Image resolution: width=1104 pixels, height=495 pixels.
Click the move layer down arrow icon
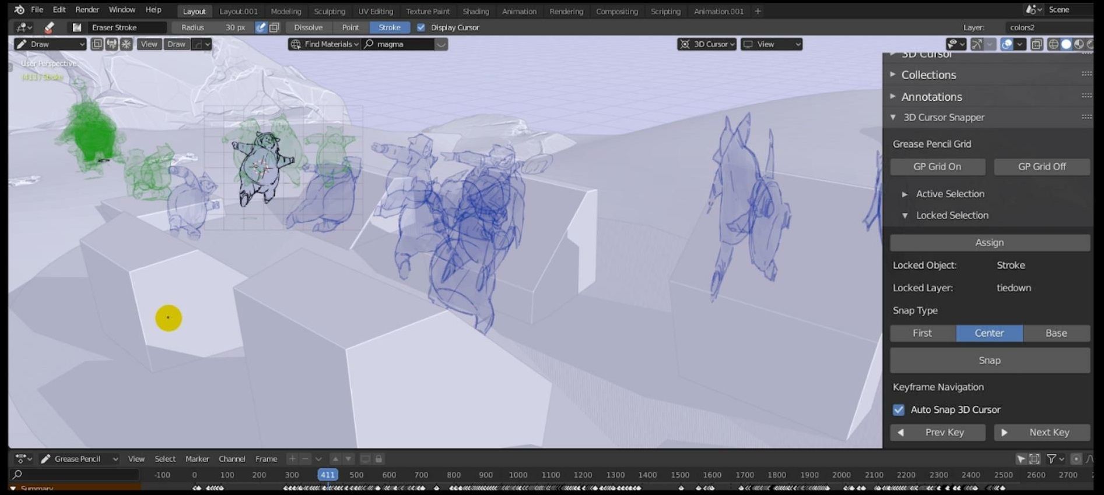point(348,459)
